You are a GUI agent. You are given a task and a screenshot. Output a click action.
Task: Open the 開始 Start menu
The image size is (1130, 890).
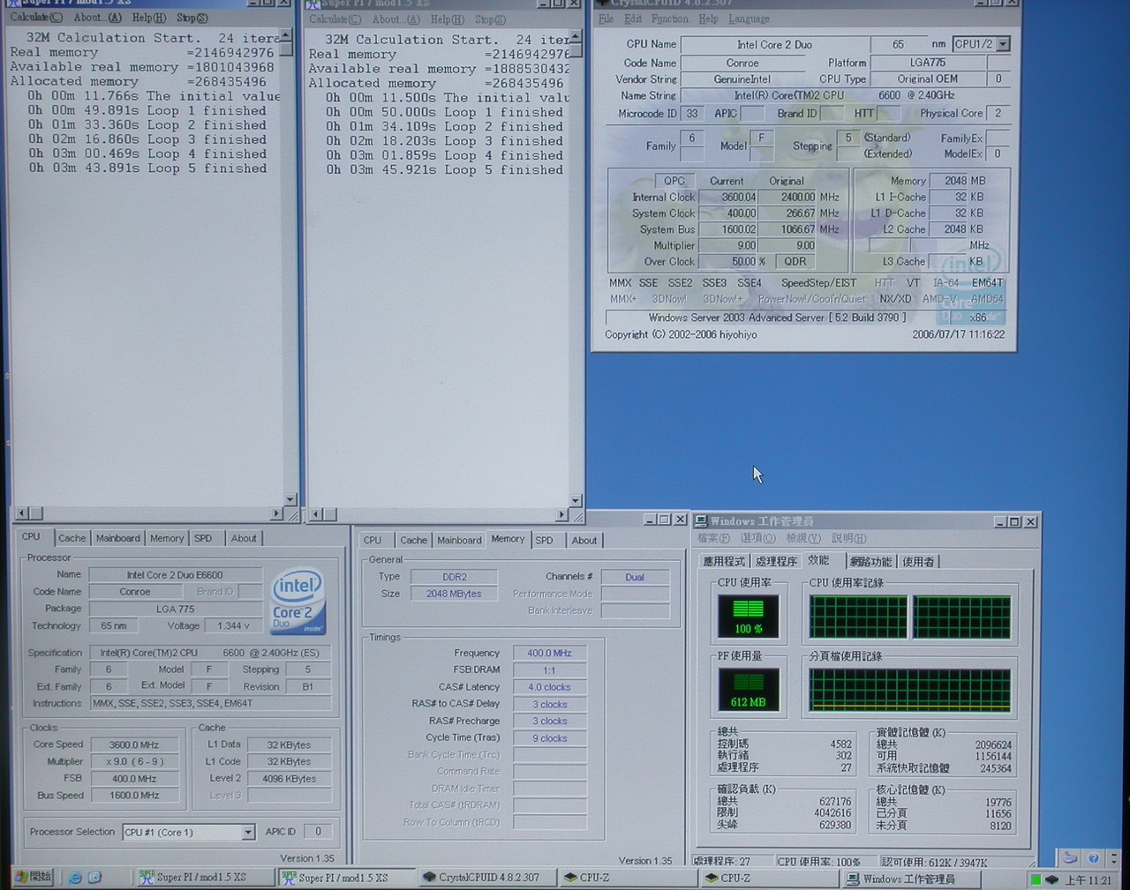[x=34, y=878]
